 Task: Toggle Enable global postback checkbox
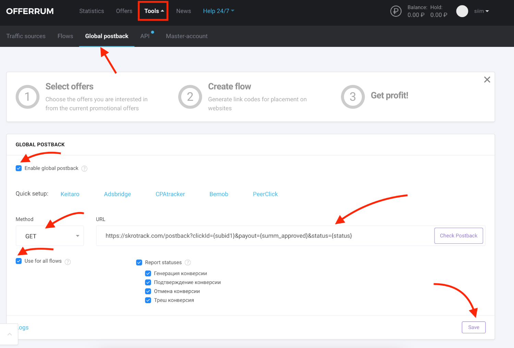[x=19, y=168]
